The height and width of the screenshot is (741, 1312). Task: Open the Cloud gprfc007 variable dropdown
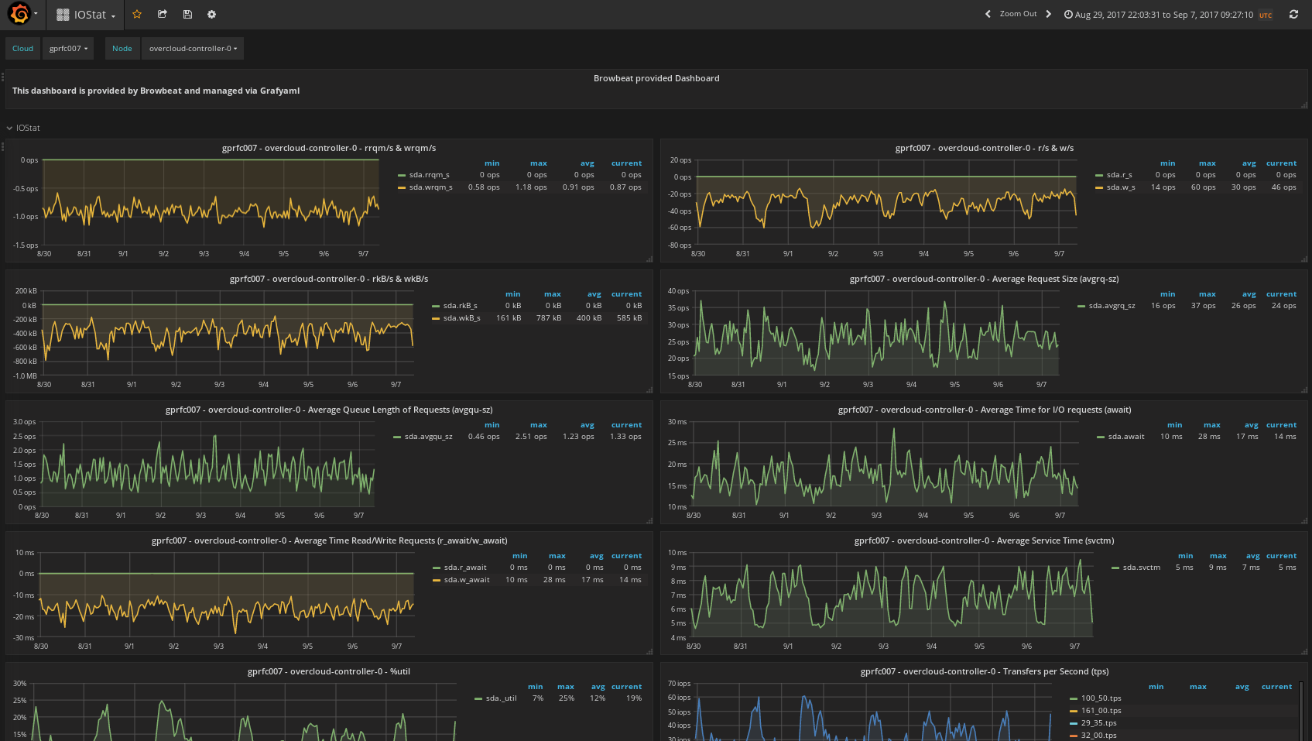pyautogui.click(x=68, y=49)
